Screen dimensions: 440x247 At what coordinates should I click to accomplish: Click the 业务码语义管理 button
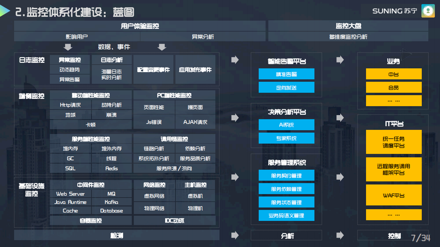[x=286, y=215]
